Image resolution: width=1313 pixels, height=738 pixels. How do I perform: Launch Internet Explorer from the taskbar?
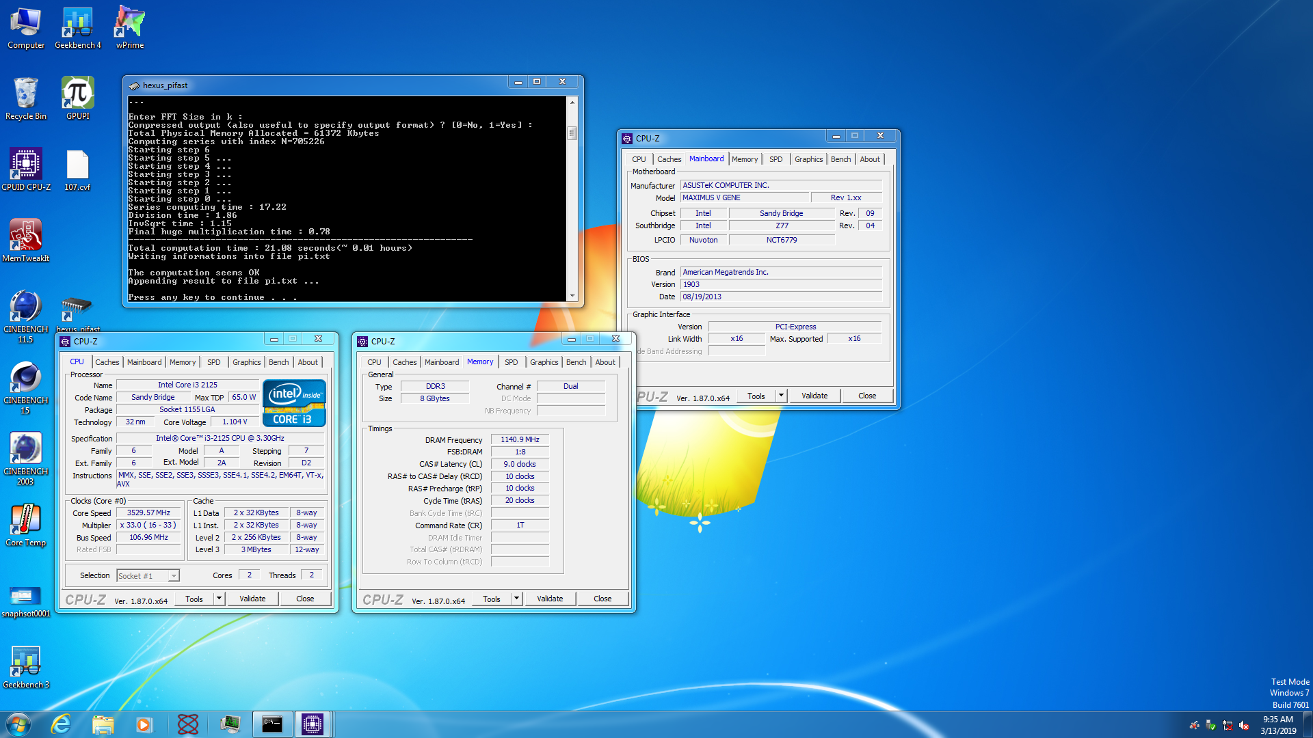click(x=62, y=724)
